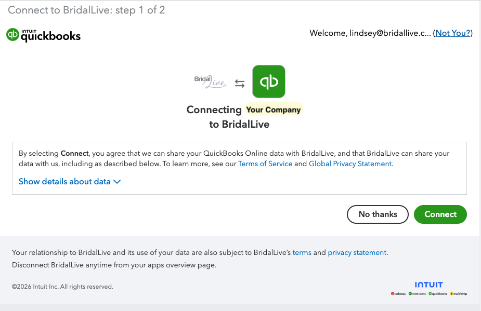This screenshot has height=311, width=481.
Task: Click the green QuickBooks app icon
Action: pos(268,82)
